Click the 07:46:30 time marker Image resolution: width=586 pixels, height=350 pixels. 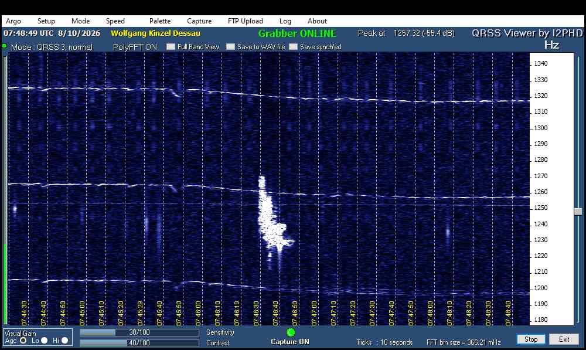pyautogui.click(x=257, y=313)
